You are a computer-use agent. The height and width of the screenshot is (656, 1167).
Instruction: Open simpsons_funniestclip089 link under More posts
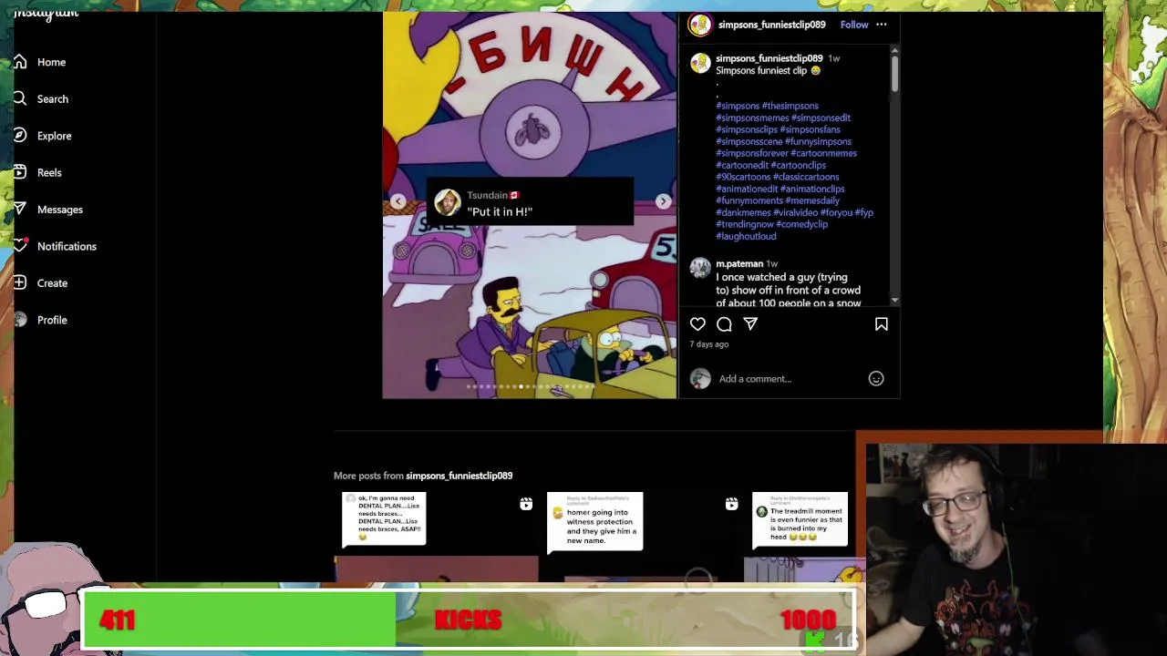pos(459,476)
